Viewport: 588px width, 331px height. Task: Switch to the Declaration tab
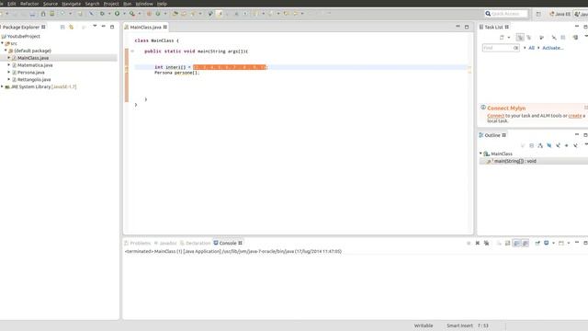point(196,243)
